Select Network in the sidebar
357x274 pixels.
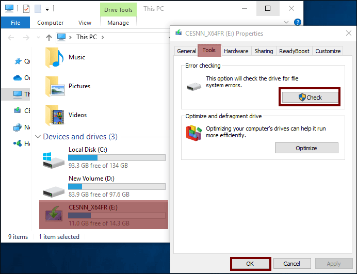click(21, 127)
